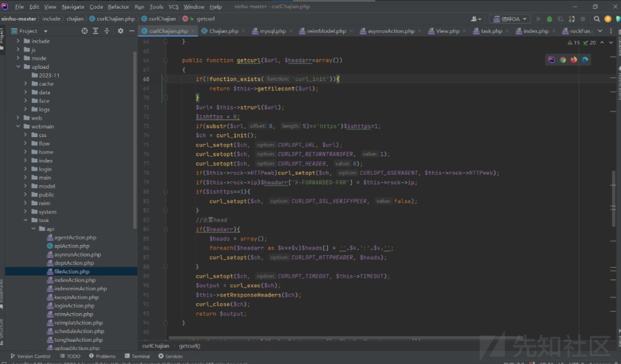The image size is (621, 364).
Task: Open the Terminal tool window
Action: [137, 357]
